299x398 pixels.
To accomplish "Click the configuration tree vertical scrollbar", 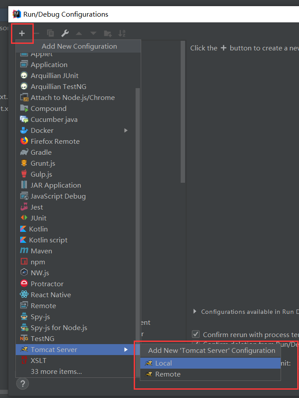I will (x=183, y=112).
